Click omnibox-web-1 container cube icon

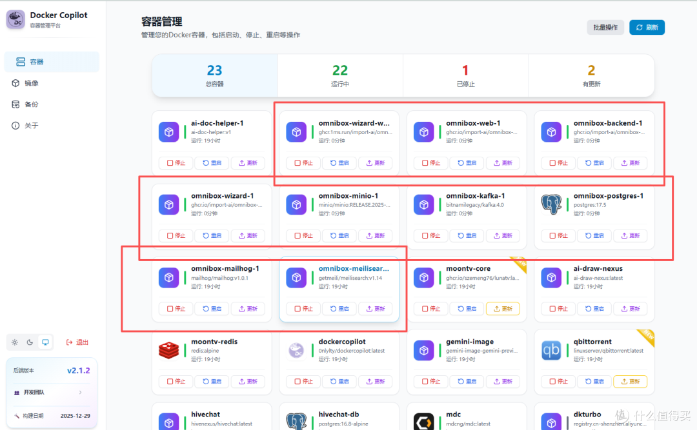pyautogui.click(x=423, y=132)
